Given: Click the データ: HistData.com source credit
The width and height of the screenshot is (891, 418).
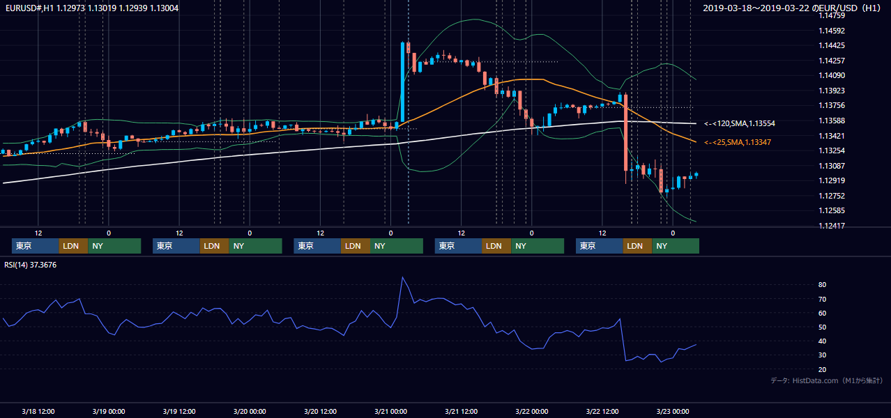Looking at the screenshot, I should click(x=827, y=381).
